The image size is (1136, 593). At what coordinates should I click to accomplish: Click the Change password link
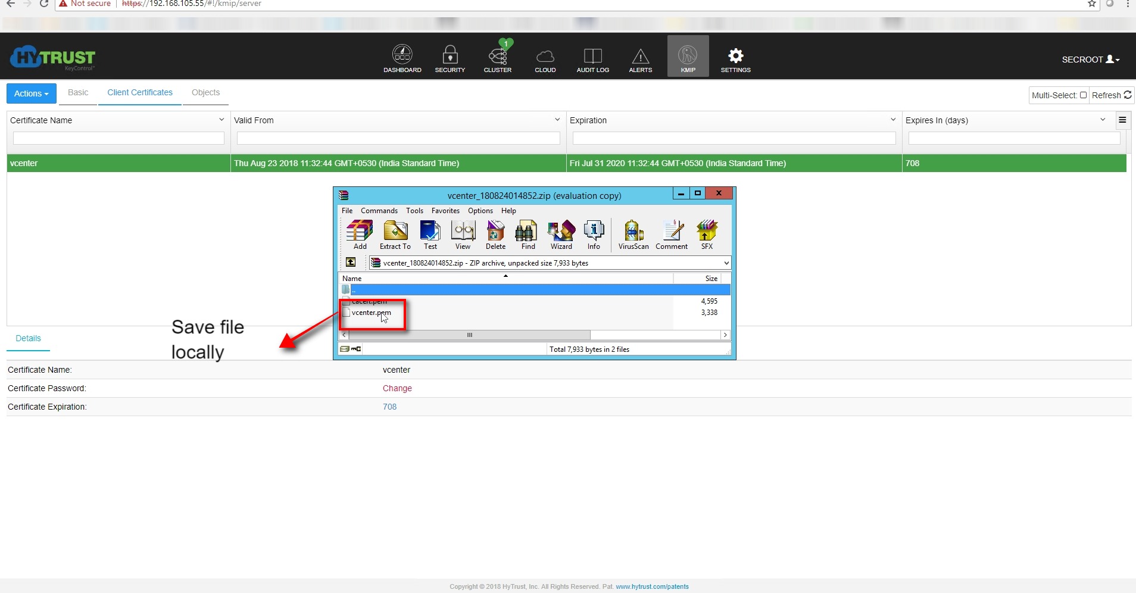[x=397, y=388]
